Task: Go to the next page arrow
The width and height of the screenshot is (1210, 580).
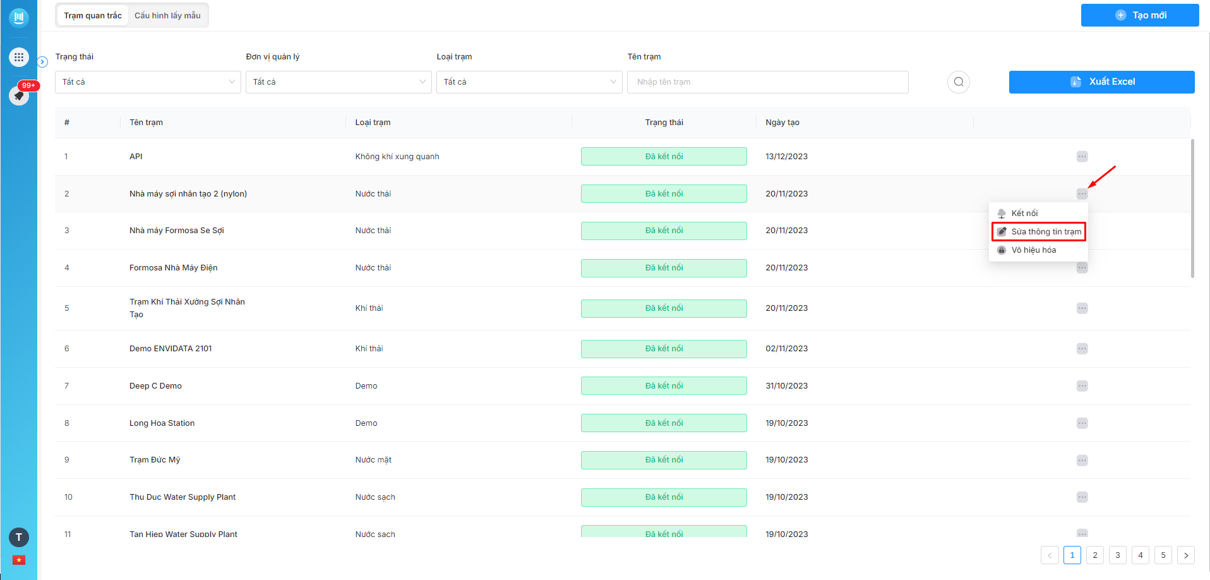Action: pyautogui.click(x=1186, y=555)
